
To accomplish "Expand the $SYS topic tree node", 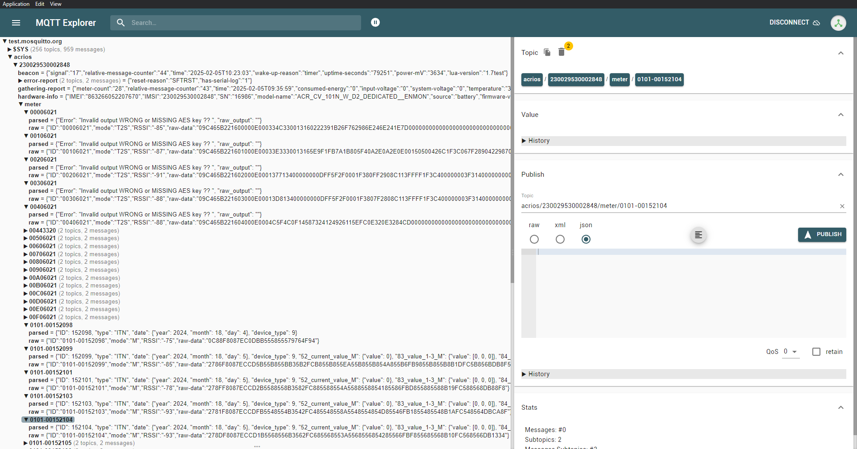I will [10, 50].
